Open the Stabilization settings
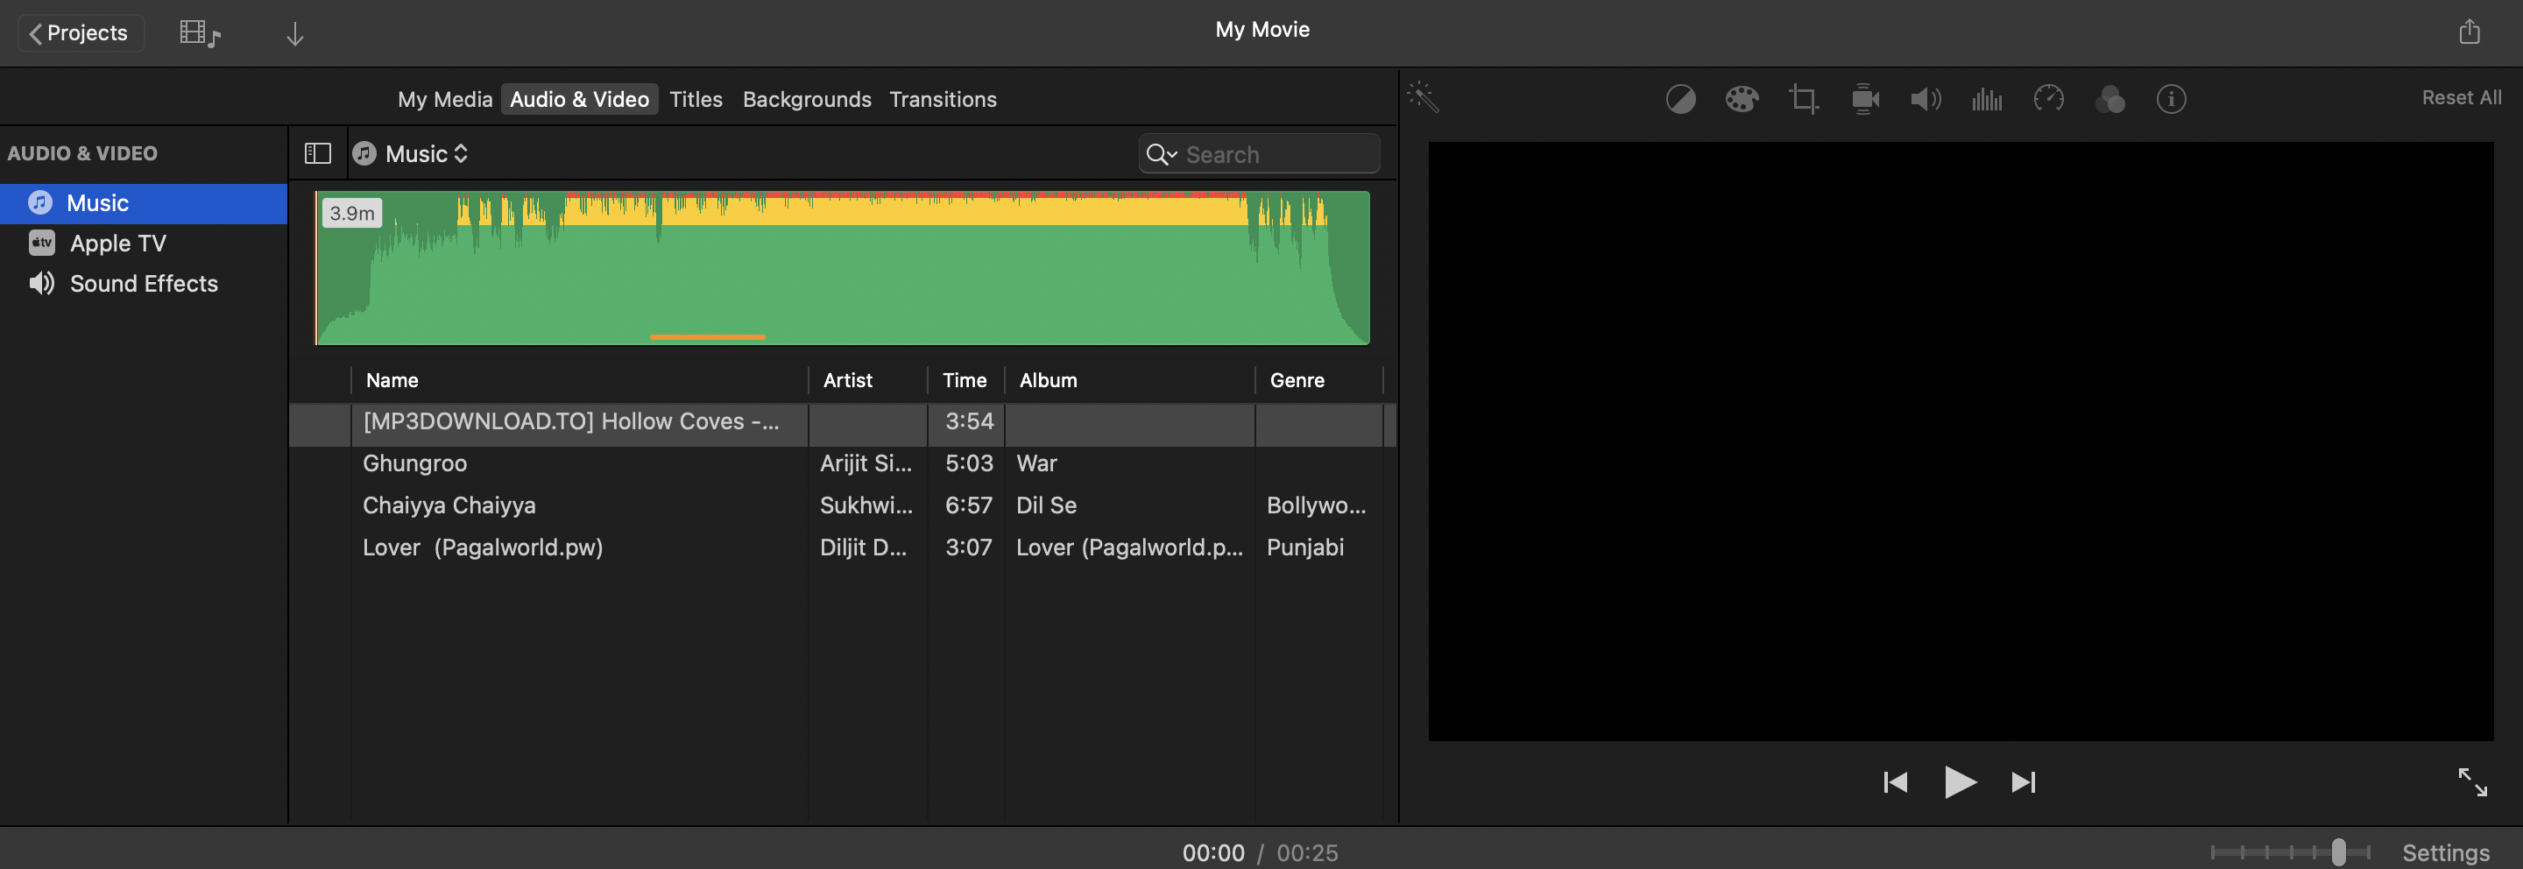The width and height of the screenshot is (2523, 869). (1866, 98)
